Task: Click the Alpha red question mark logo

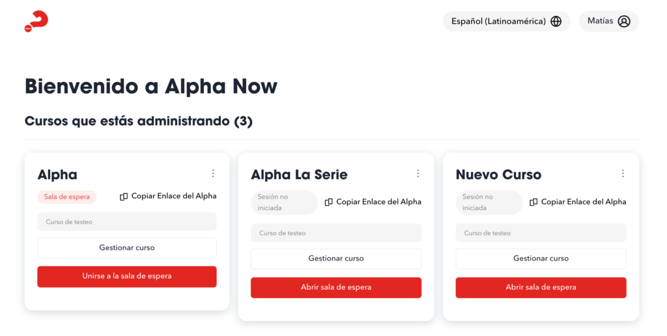Action: pos(36,21)
